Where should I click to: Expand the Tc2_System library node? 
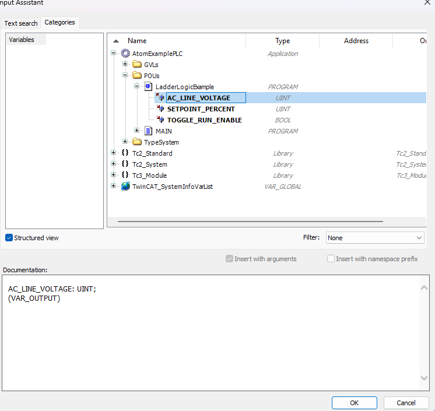pyautogui.click(x=113, y=163)
